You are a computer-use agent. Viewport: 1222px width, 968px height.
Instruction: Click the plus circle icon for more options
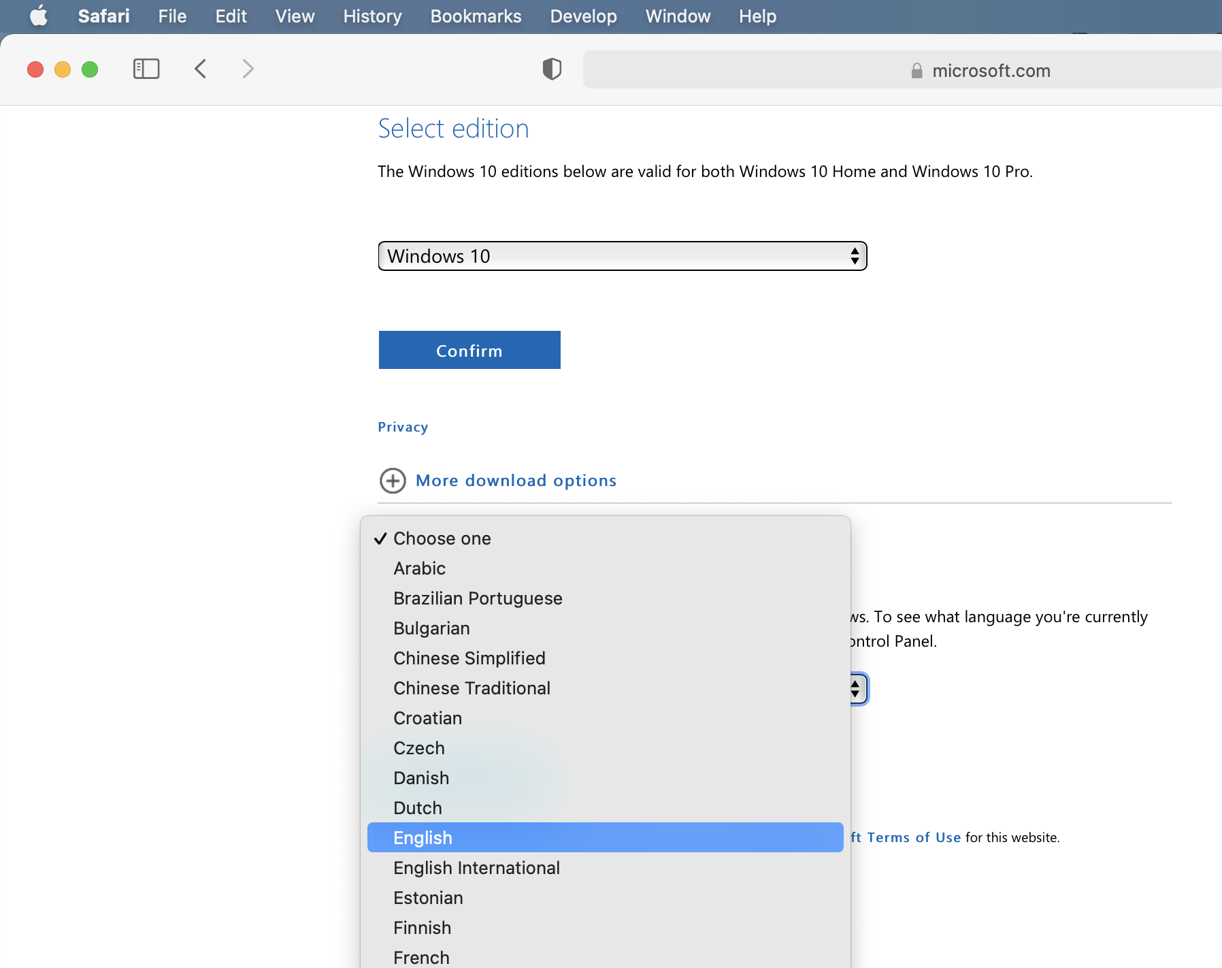(x=393, y=481)
